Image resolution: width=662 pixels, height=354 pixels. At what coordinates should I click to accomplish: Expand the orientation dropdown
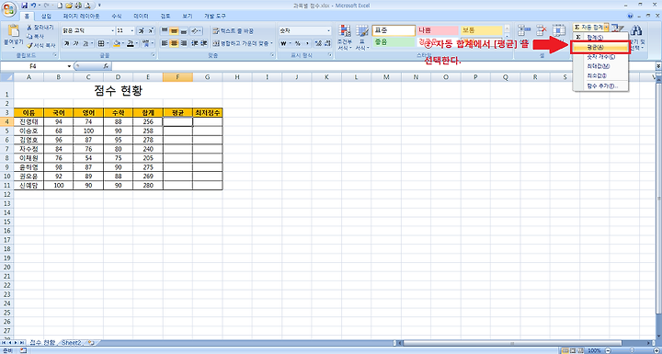(x=200, y=31)
